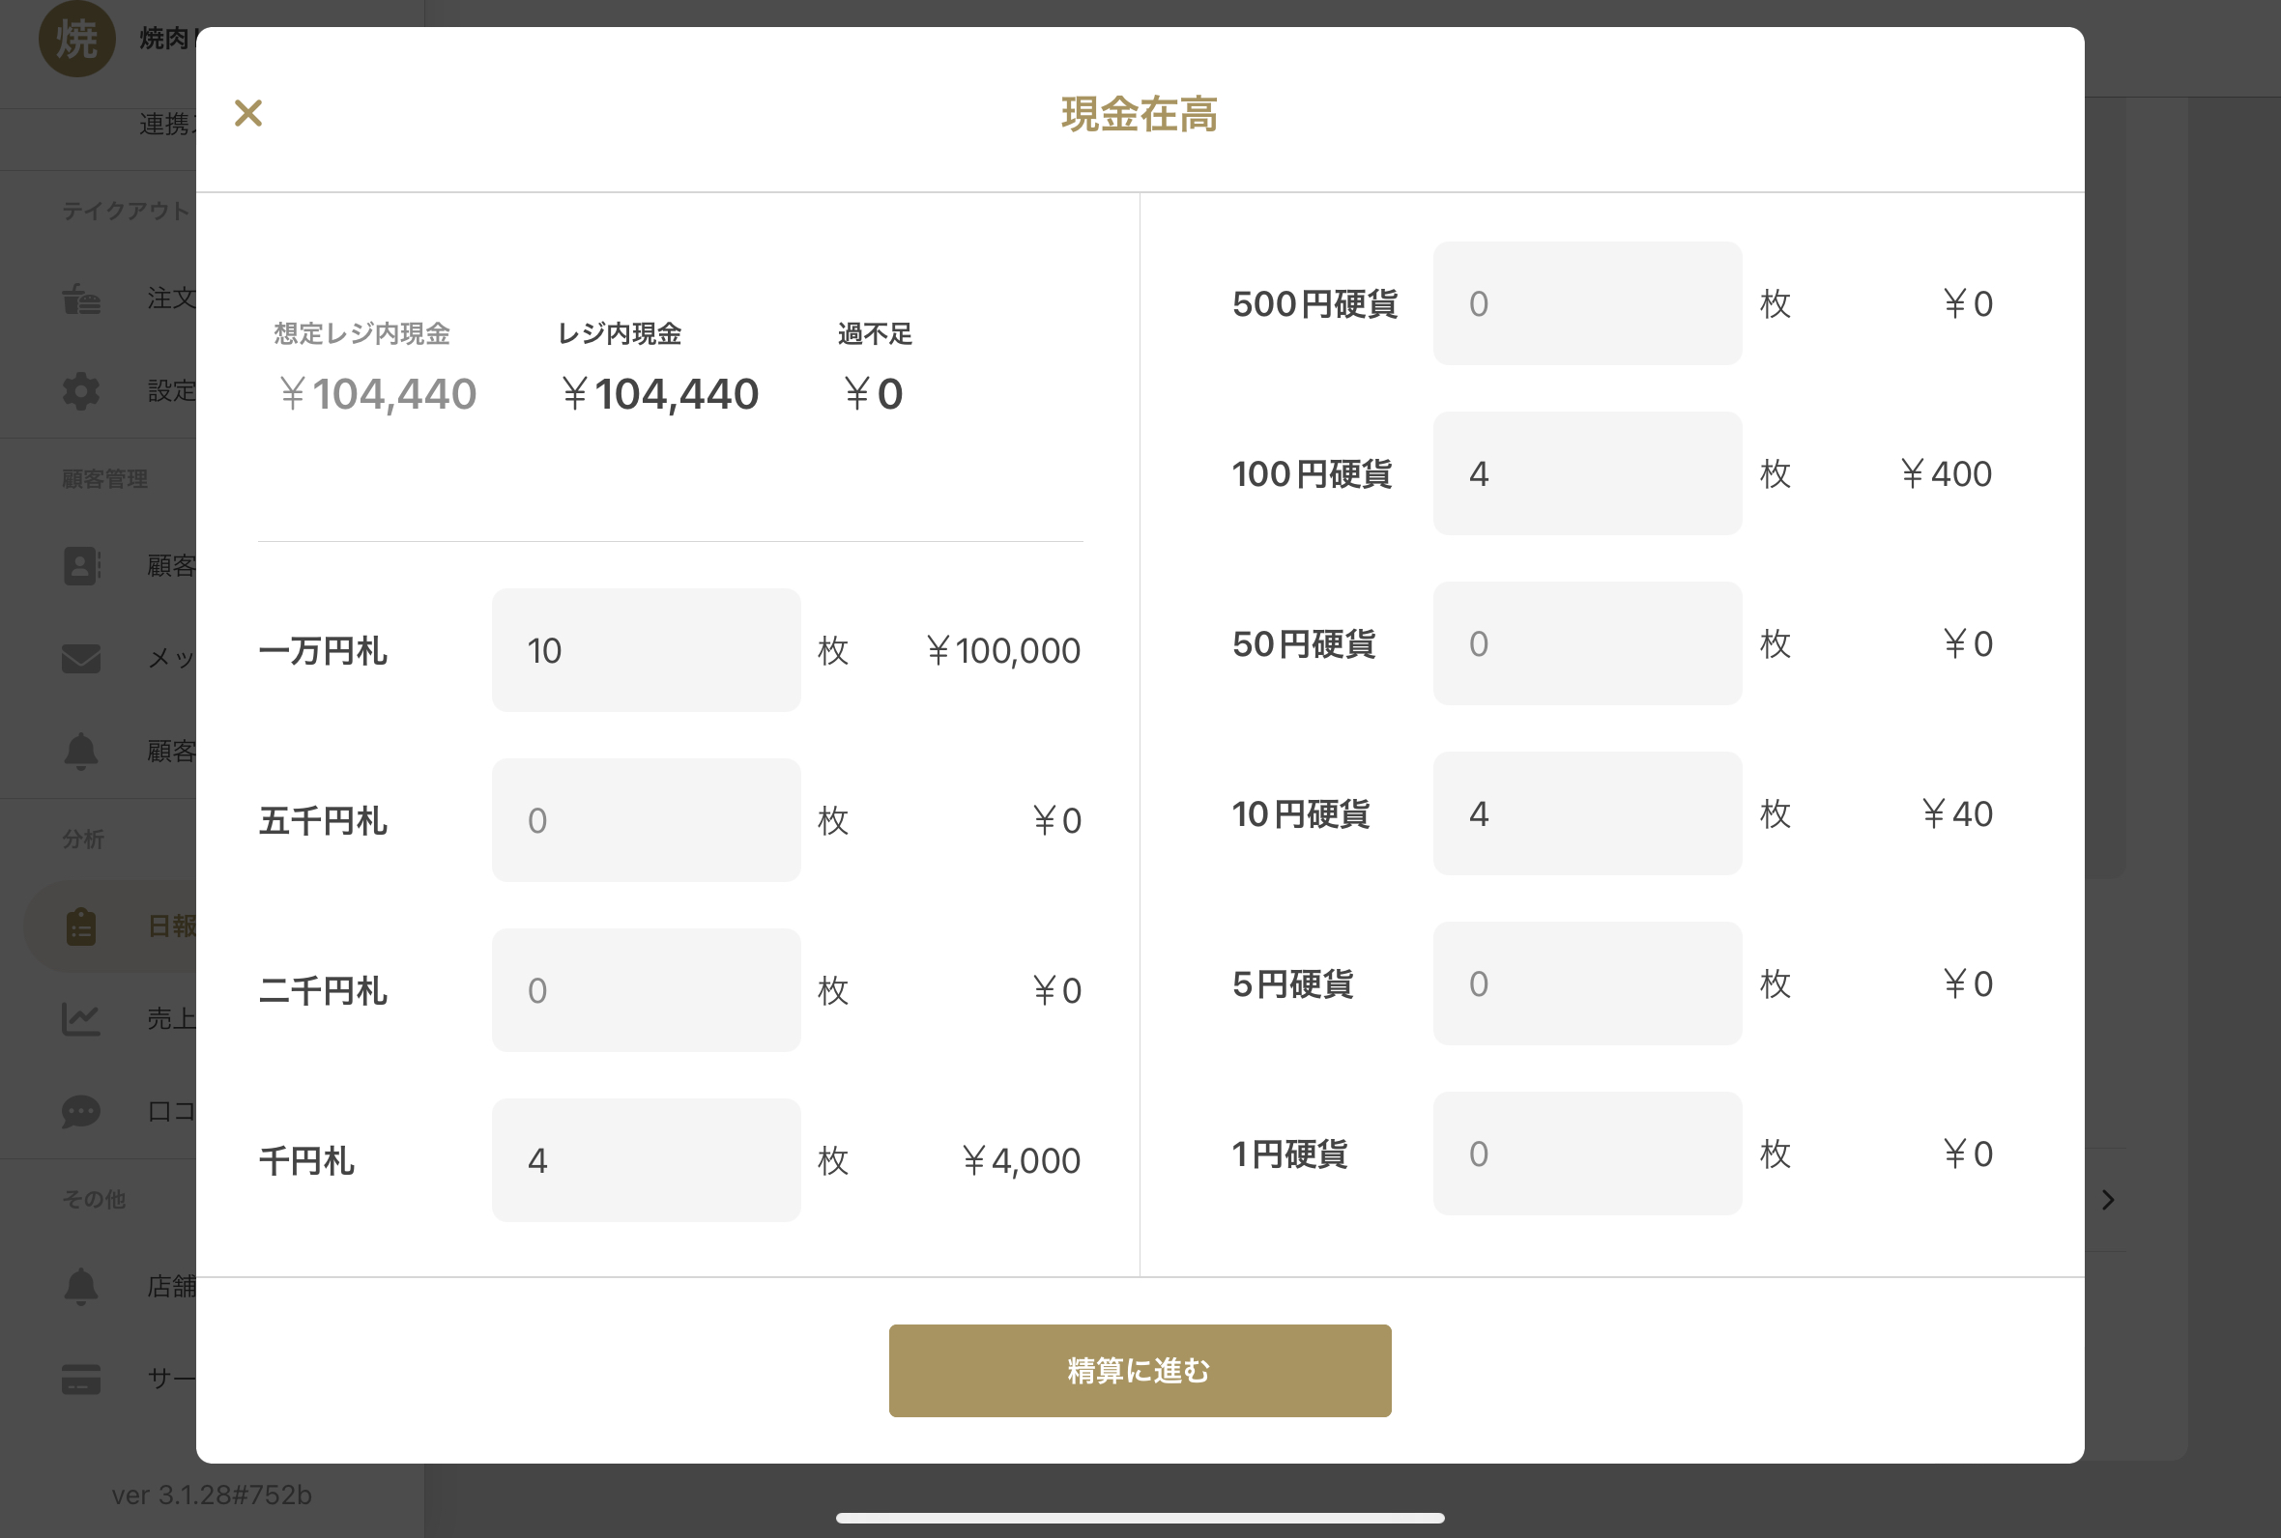This screenshot has width=2281, height=1538.
Task: Open the sales chart icon
Action: [81, 1019]
